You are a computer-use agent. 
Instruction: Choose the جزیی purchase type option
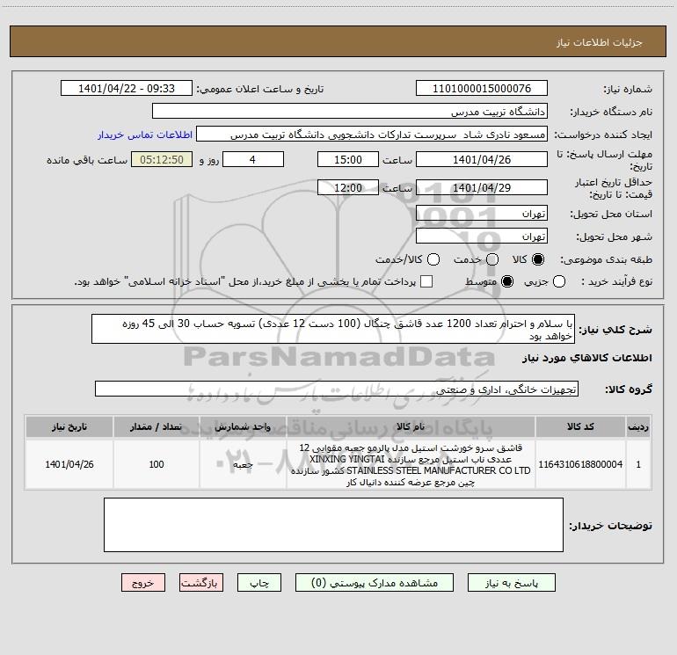pos(559,281)
